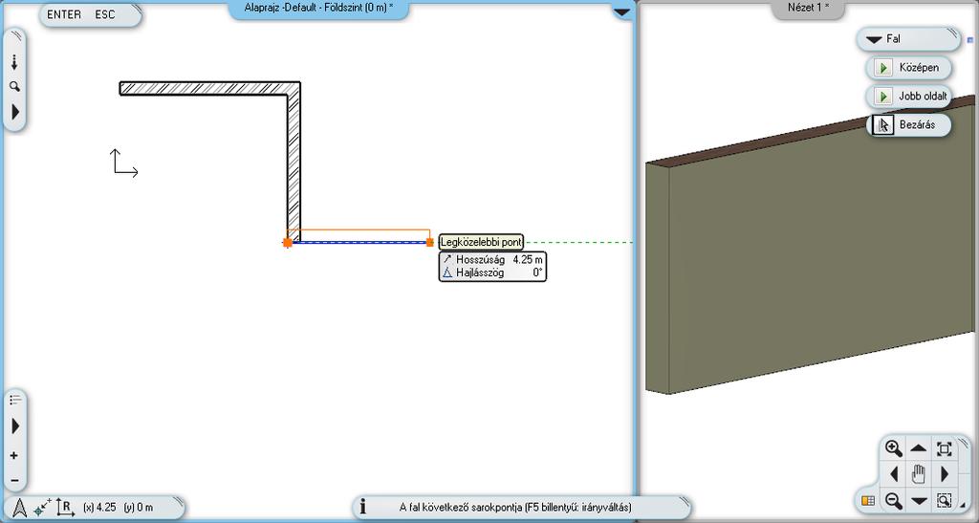Select the Jobb oldalt wall option
This screenshot has width=979, height=523.
910,97
